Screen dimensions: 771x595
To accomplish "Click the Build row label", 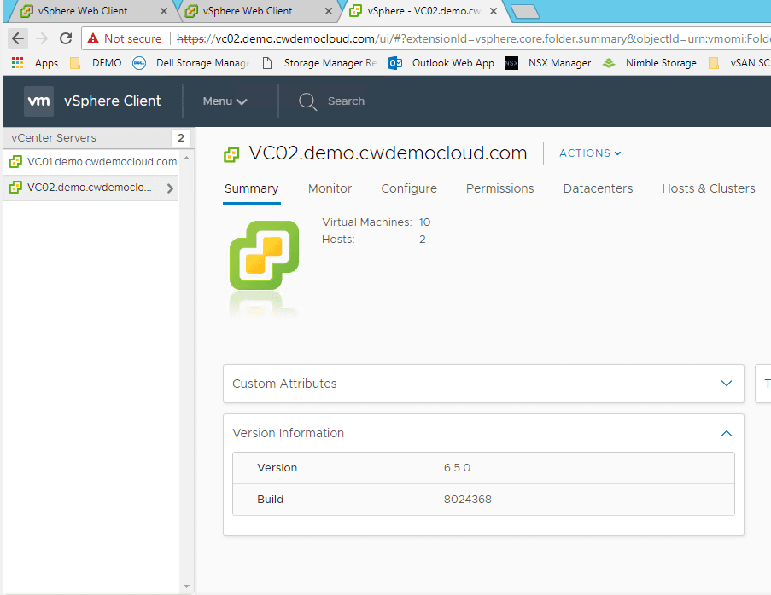I will tap(271, 500).
